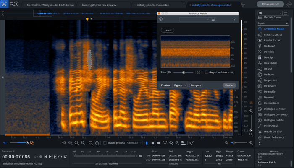Open Module Chain
The width and height of the screenshot is (294, 168).
click(x=272, y=18)
